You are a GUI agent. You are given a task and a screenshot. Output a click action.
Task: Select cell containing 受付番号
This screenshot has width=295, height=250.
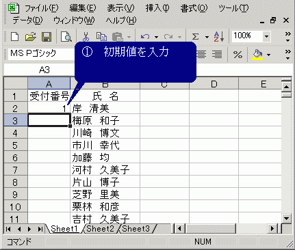(x=49, y=96)
